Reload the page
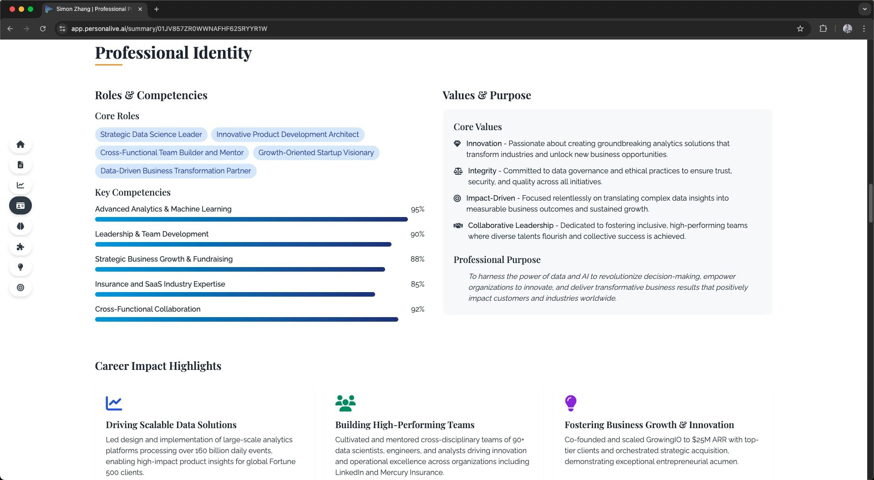 coord(43,29)
